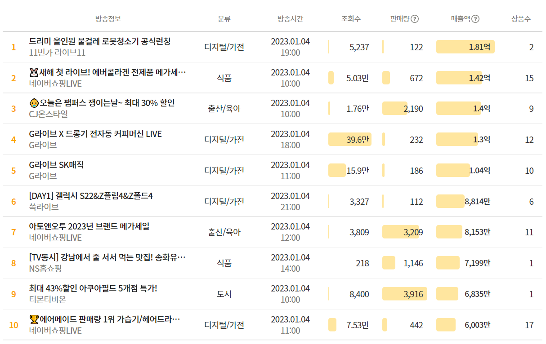Click the 쓱라이브 platform name
Screen dimensions: 546x344
click(44, 207)
